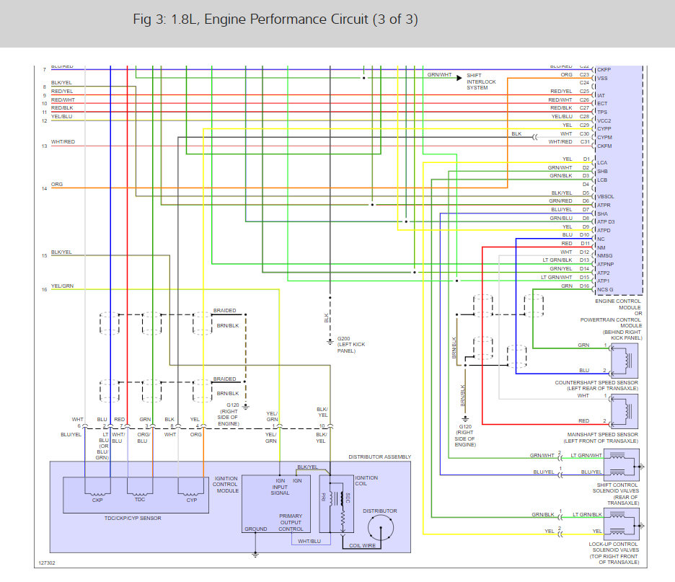The height and width of the screenshot is (582, 675).
Task: Click the 'GRN/RED' label beside pin D6
Action: pos(560,201)
